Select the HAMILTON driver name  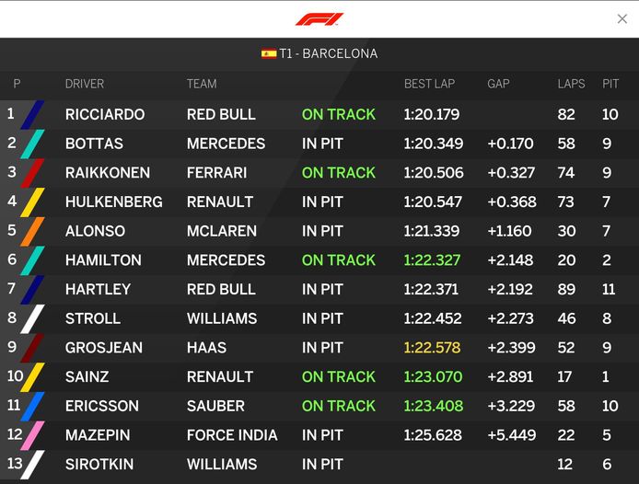point(103,260)
